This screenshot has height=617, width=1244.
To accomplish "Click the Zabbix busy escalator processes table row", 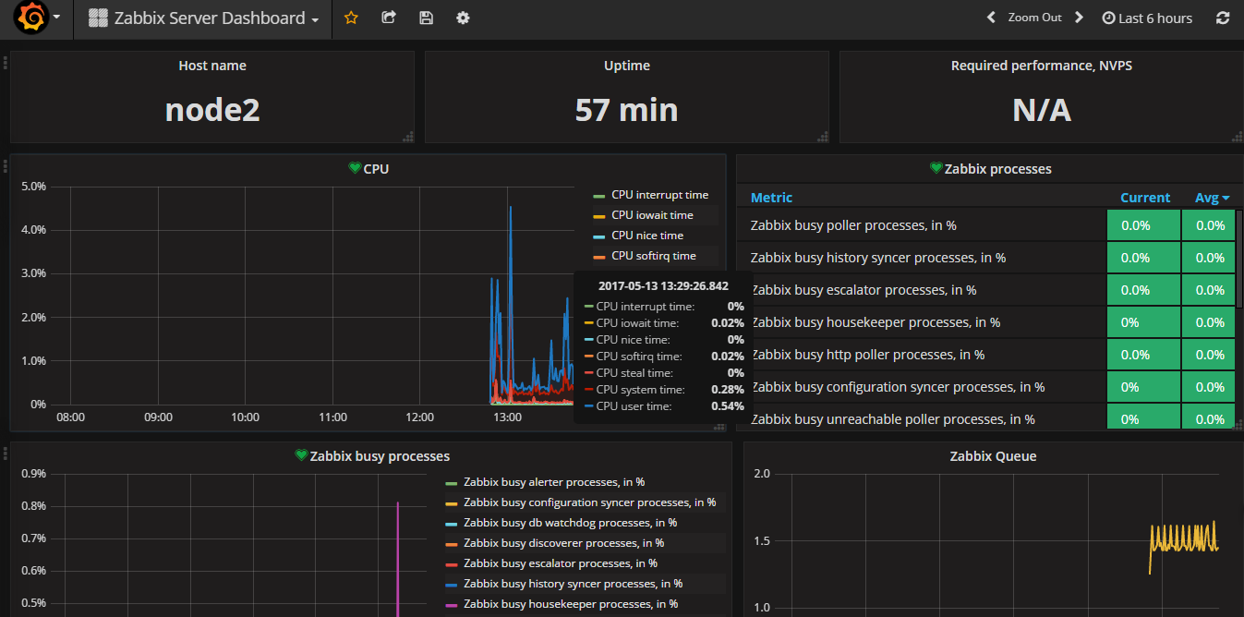I will (x=986, y=290).
